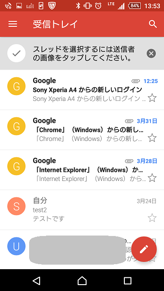Tap the orange S sender avatar

(16, 206)
